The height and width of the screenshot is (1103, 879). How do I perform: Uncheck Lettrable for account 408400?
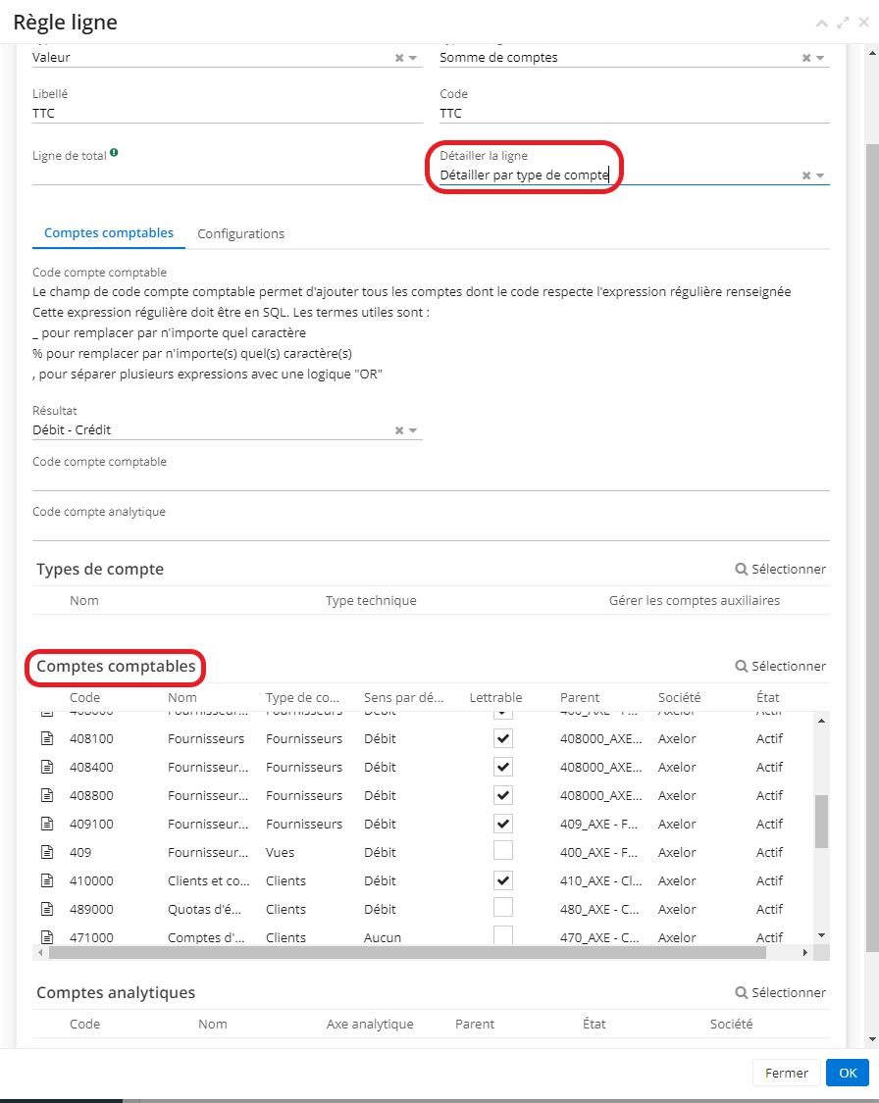(x=503, y=767)
